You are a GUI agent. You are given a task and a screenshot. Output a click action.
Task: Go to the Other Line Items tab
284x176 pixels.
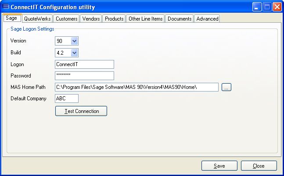(145, 19)
